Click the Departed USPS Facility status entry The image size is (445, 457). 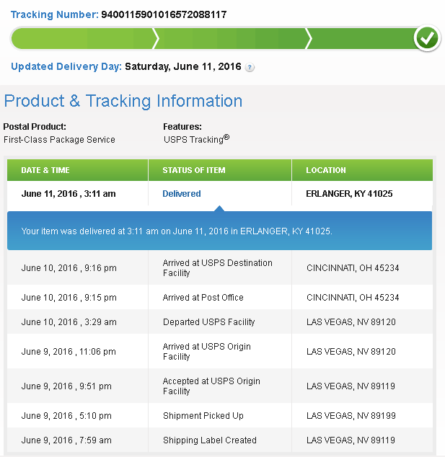click(208, 322)
